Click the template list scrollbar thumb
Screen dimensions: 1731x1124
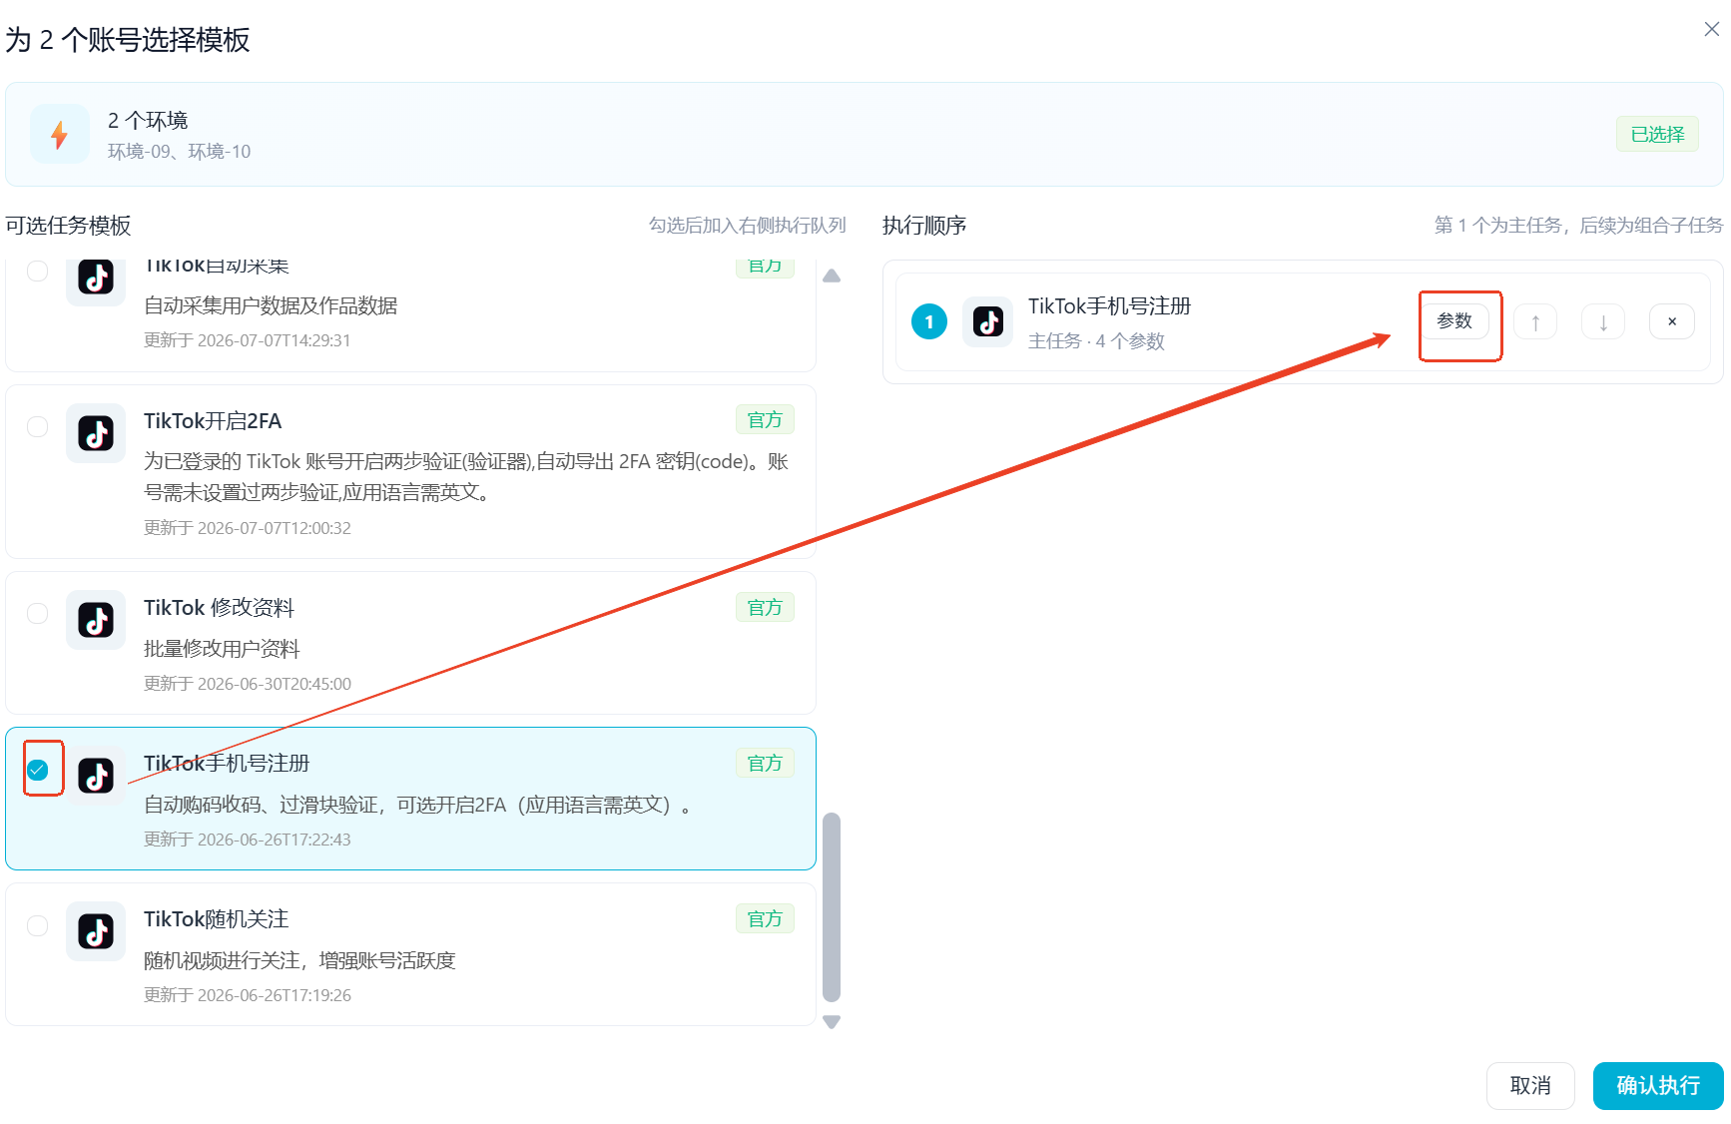pos(832,906)
